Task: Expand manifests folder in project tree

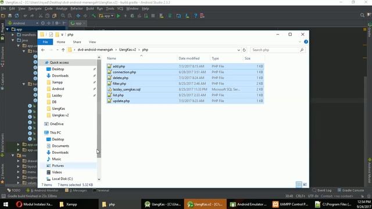Action: (x=13, y=35)
